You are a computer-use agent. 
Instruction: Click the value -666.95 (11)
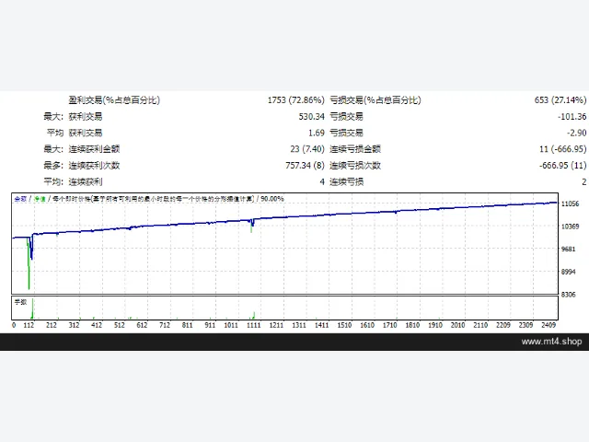click(x=562, y=166)
